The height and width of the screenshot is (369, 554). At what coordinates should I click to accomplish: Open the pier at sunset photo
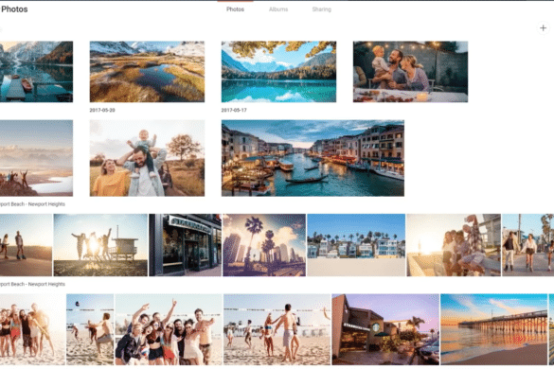[x=494, y=329]
